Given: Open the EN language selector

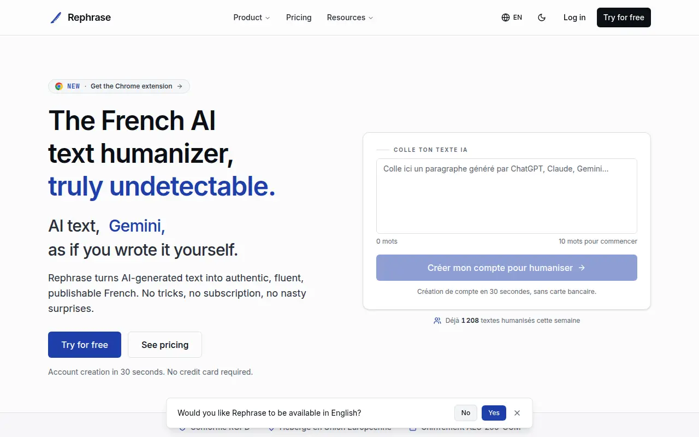Looking at the screenshot, I should pos(512,17).
